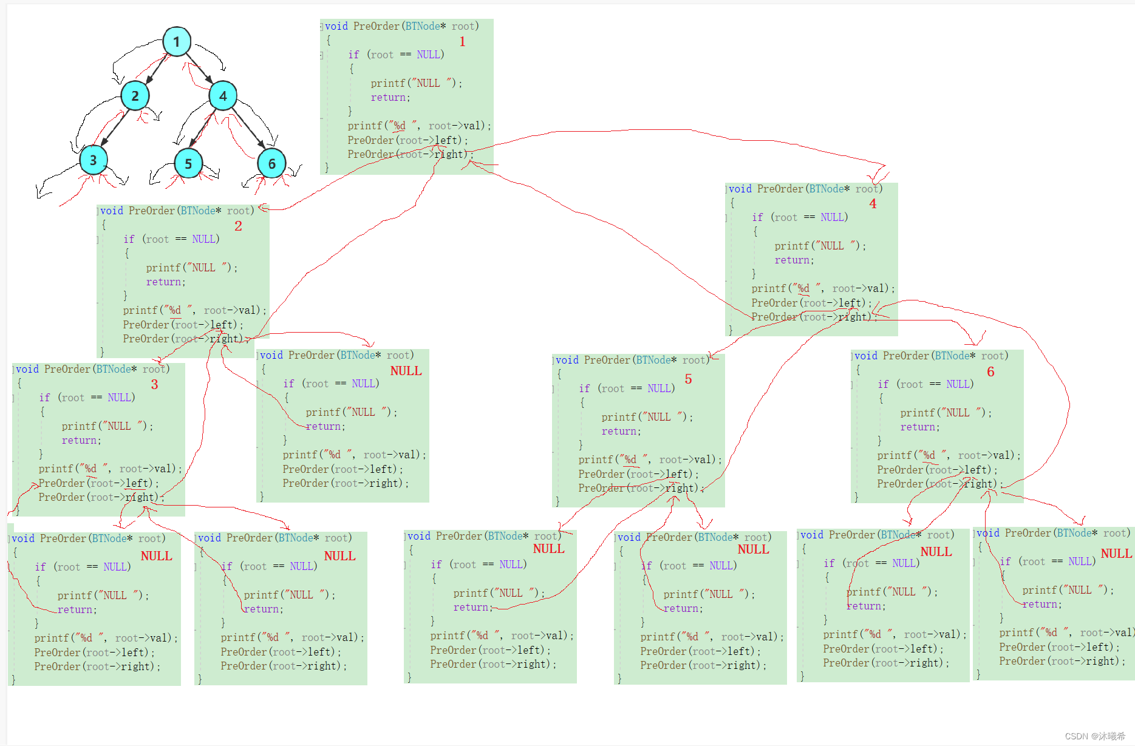Click the red label 4 in its code frame
1135x746 pixels.
873,204
